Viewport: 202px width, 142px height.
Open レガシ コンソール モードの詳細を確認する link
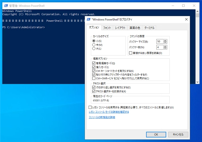pos(109,112)
